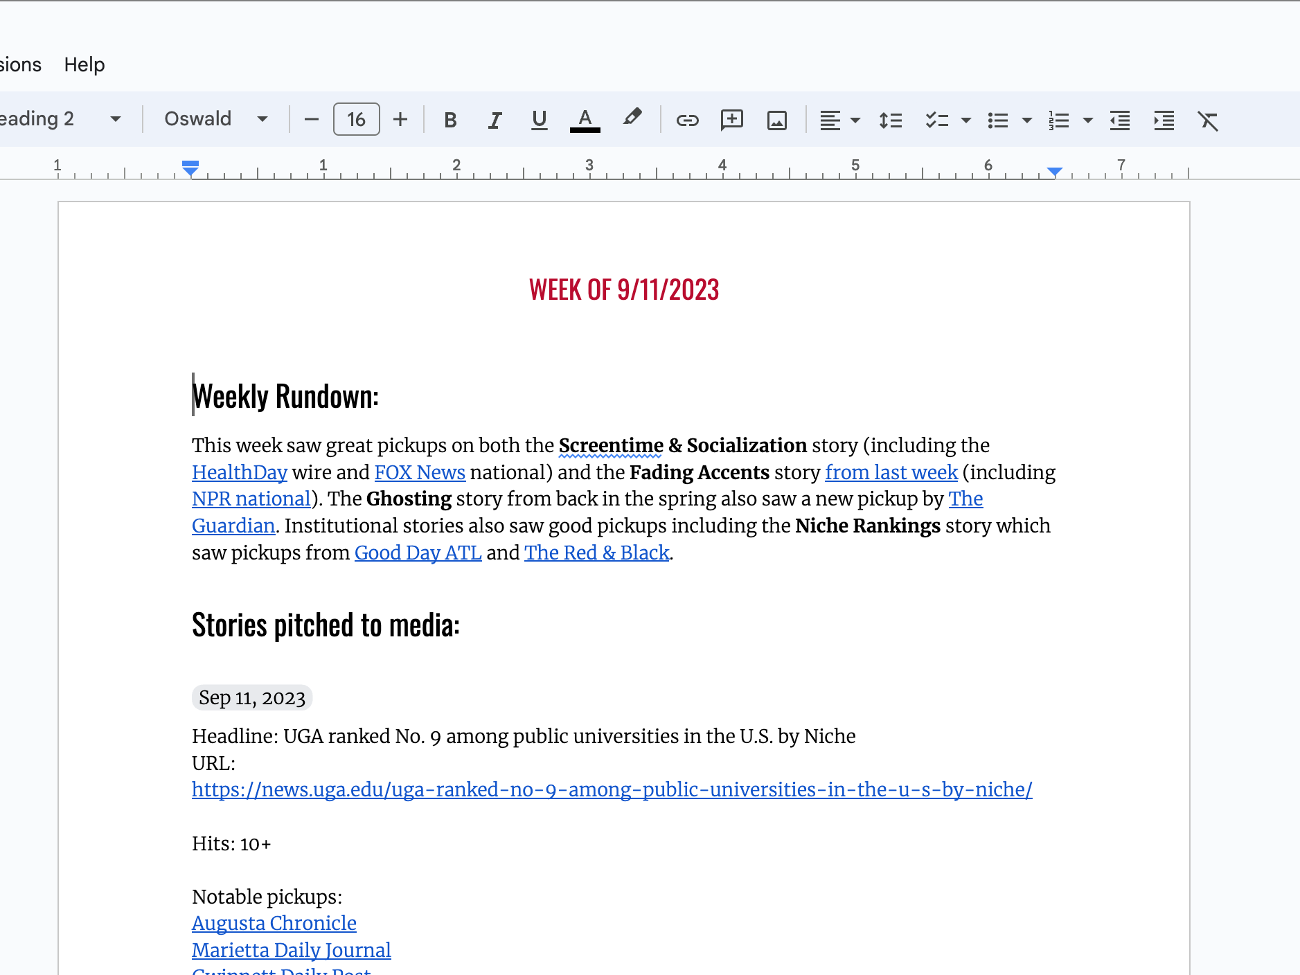Open the FOX News link
Image resolution: width=1300 pixels, height=975 pixels.
pyautogui.click(x=420, y=472)
